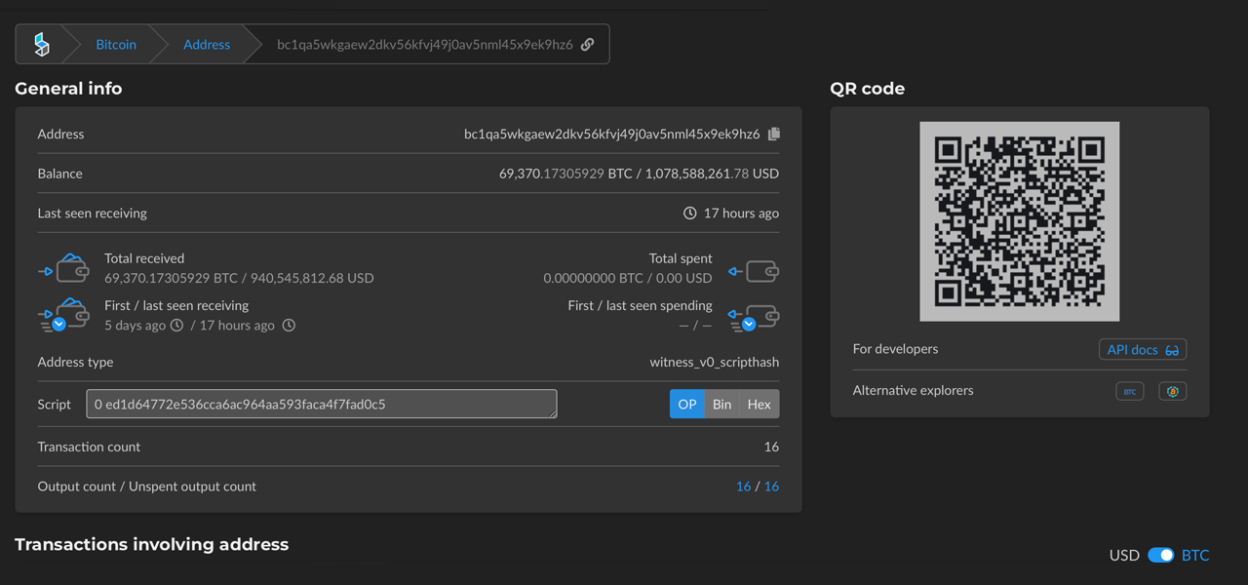Image resolution: width=1248 pixels, height=585 pixels.
Task: Open the BTC alternative explorer icon
Action: [x=1129, y=391]
